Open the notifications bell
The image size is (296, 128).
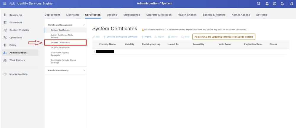pos(282,4)
